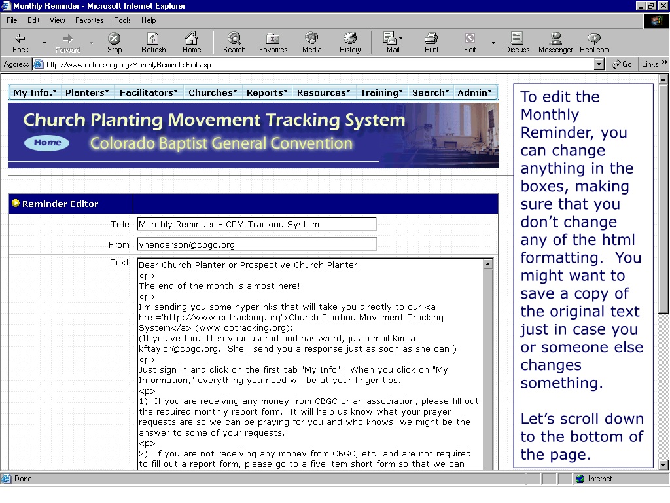Click the Done status bar text

[23, 479]
